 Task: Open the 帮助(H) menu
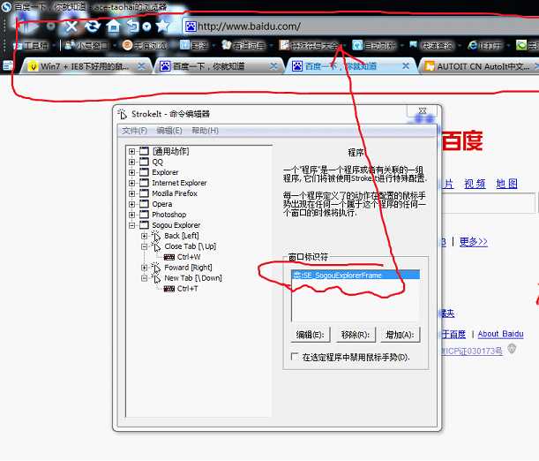click(205, 131)
